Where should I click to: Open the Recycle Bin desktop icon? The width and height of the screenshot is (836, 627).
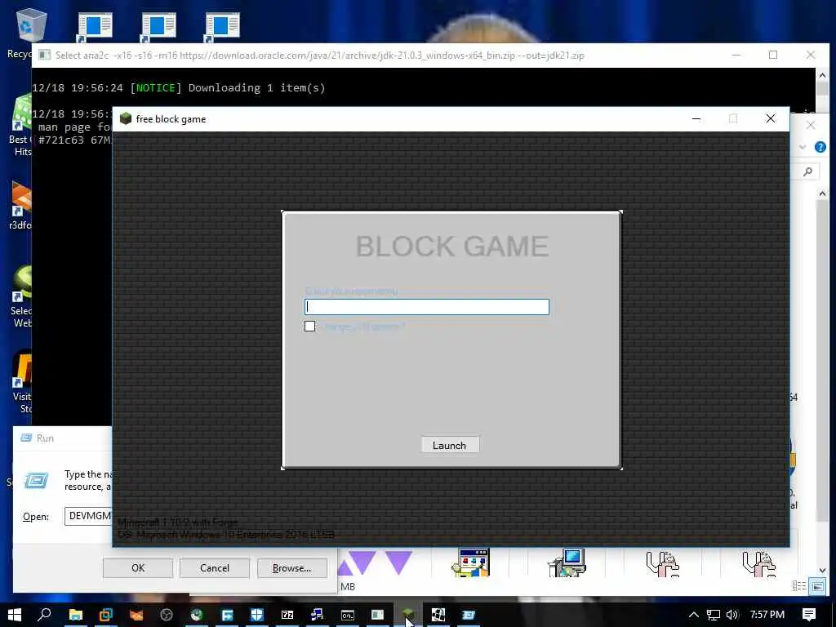(x=32, y=25)
